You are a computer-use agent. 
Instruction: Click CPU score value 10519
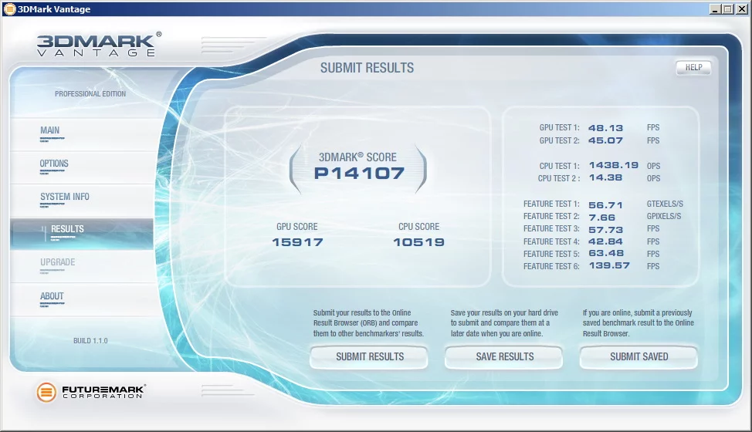point(418,242)
